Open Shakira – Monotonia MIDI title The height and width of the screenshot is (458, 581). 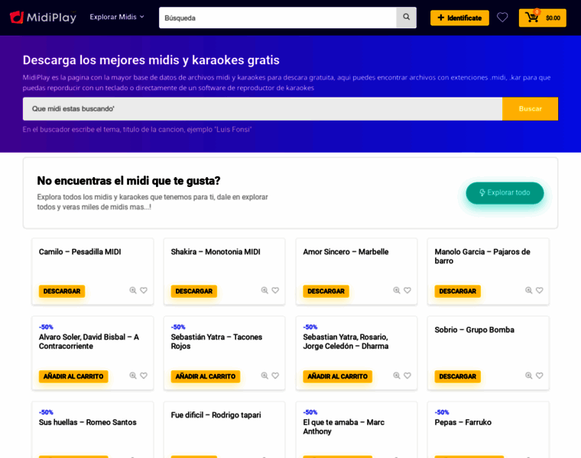[x=216, y=252]
